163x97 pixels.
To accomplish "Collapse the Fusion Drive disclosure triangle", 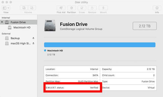I will pyautogui.click(x=2, y=22).
